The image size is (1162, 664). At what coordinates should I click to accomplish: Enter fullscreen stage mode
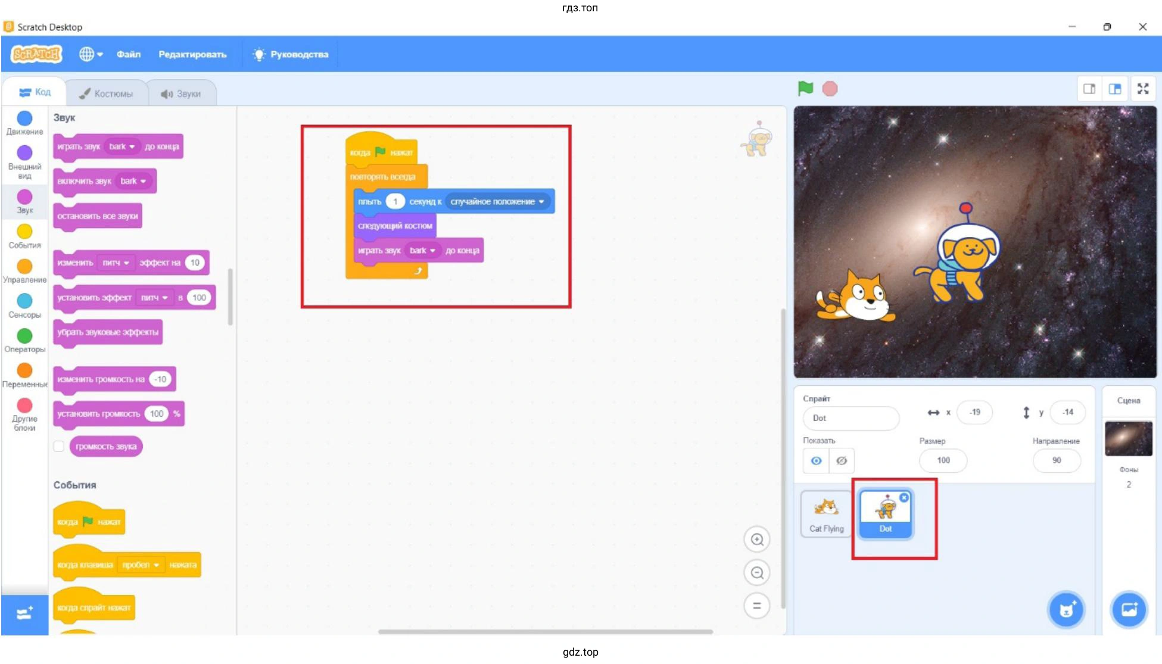[x=1142, y=89]
